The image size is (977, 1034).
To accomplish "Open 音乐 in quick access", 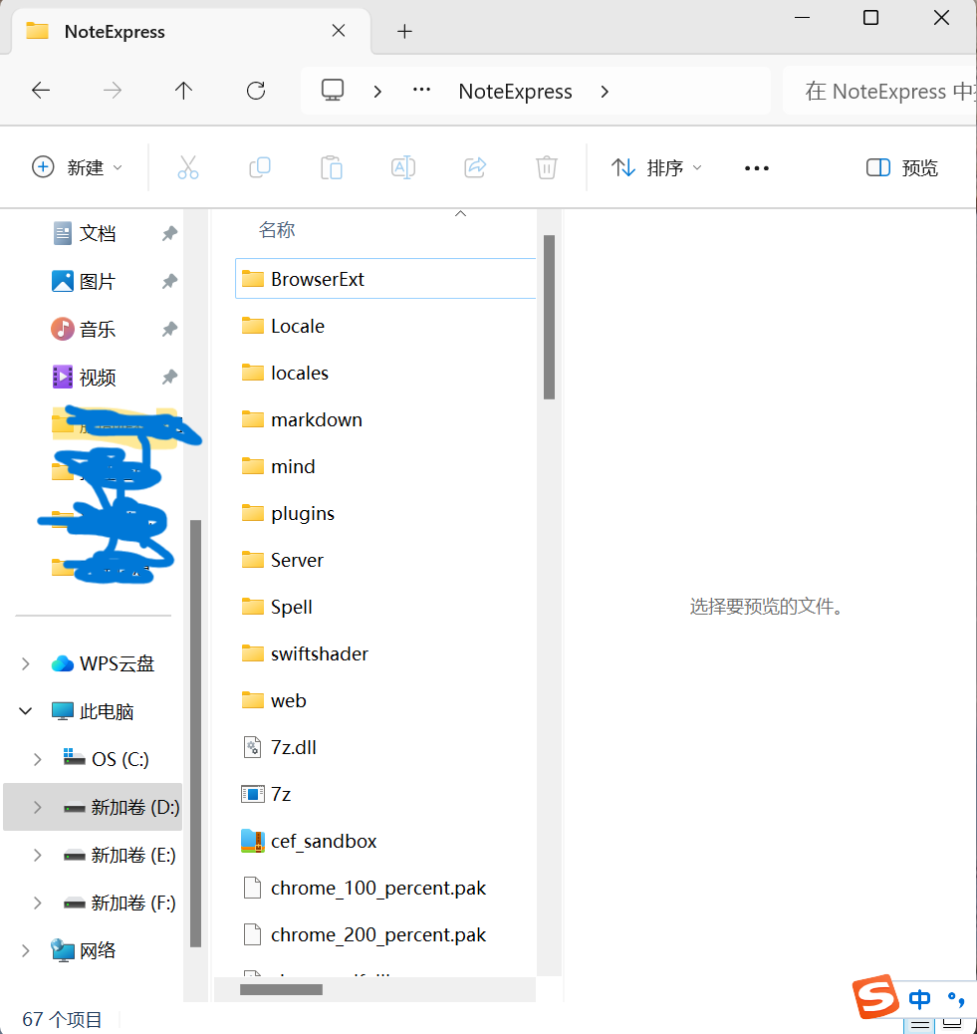I will point(84,329).
